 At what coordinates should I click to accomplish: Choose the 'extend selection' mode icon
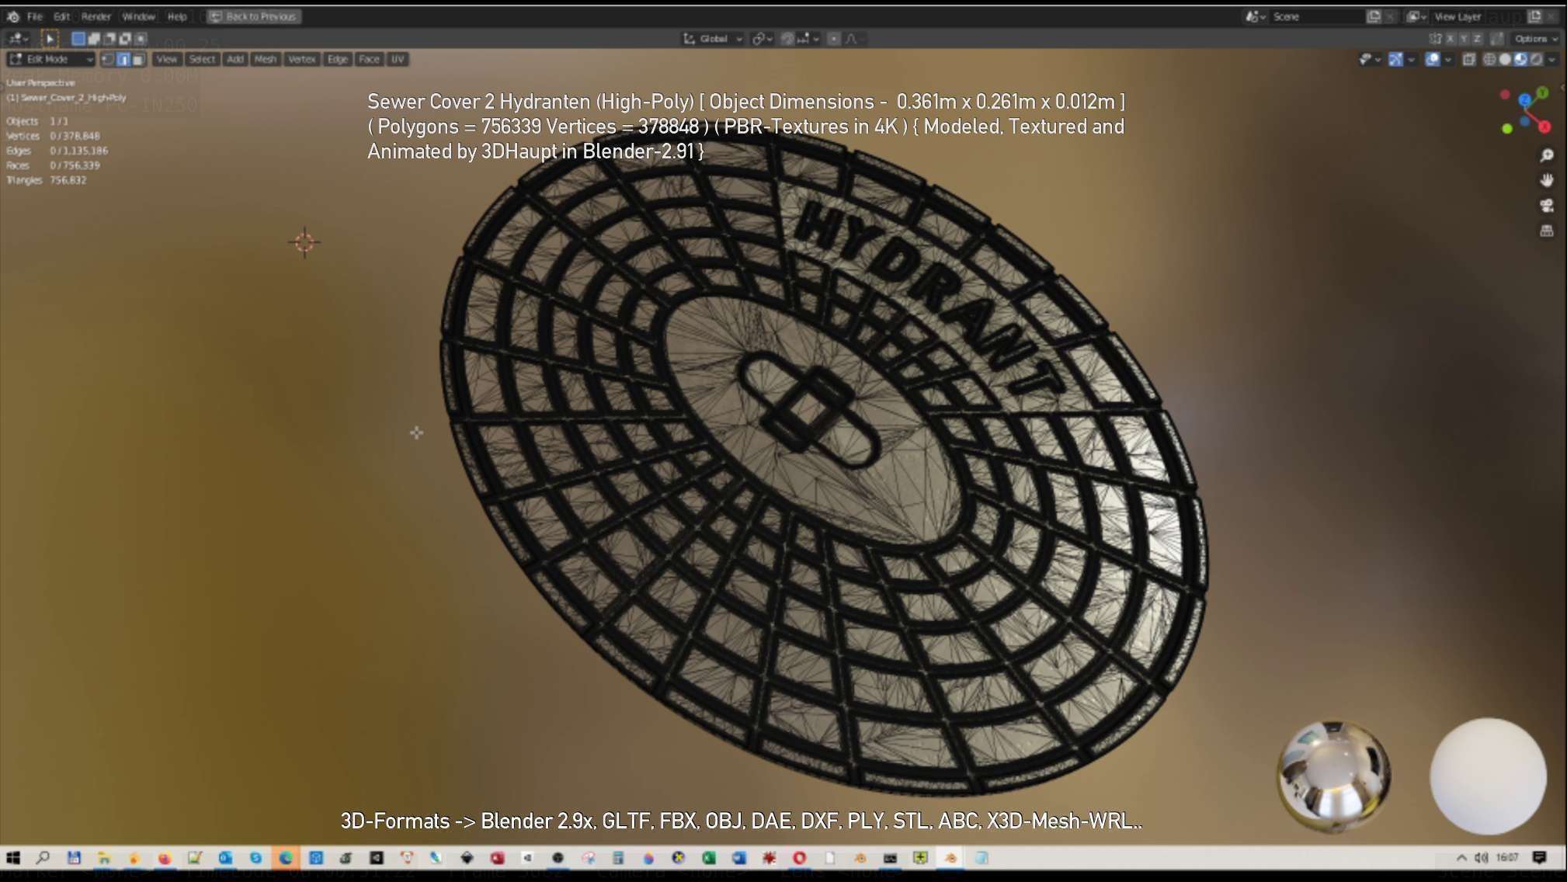click(94, 38)
